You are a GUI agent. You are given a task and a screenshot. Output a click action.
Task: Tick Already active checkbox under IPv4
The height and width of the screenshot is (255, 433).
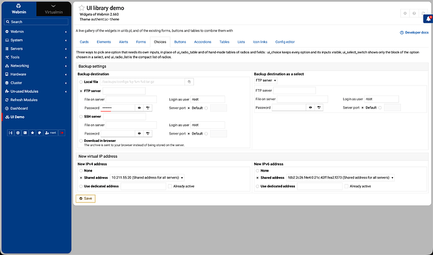click(170, 186)
